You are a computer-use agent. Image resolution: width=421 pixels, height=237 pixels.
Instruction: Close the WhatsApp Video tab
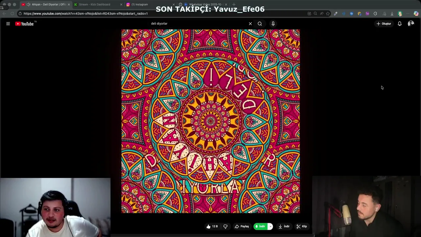pos(226,5)
